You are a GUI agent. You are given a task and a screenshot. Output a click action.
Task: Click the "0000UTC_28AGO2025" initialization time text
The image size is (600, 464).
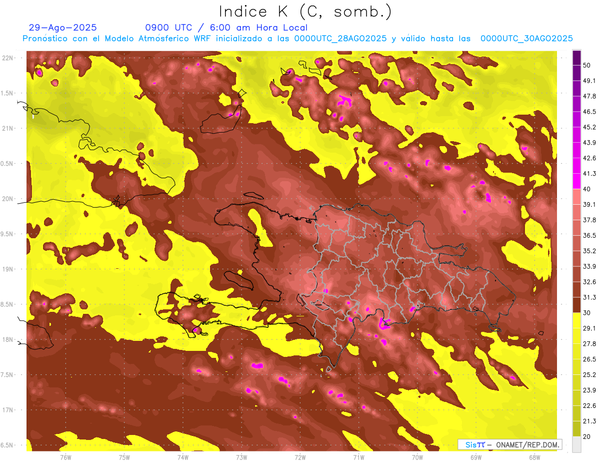click(x=340, y=39)
